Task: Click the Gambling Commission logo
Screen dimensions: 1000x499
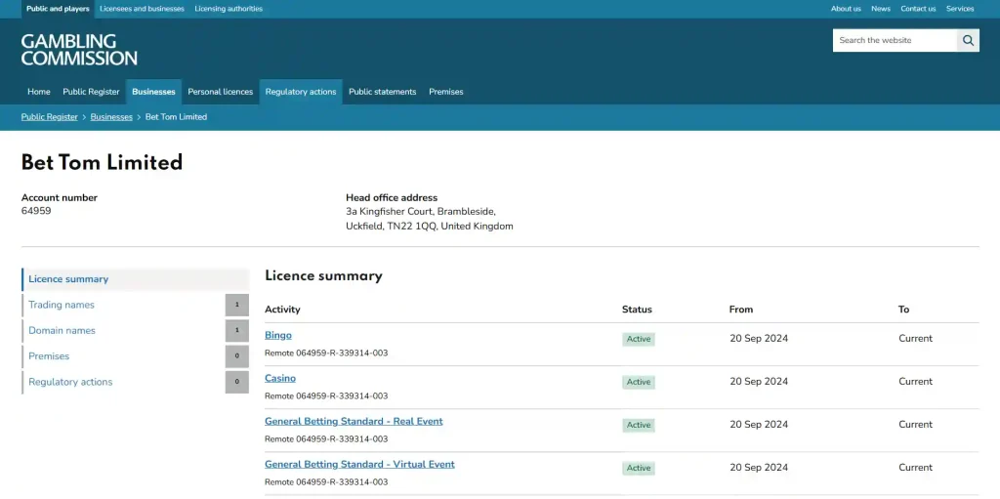Action: [x=79, y=50]
